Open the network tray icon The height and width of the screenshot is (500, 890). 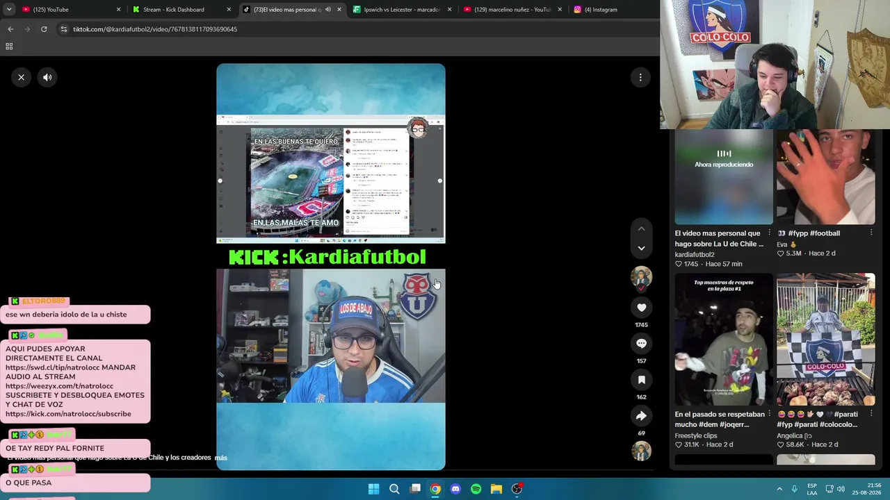pos(830,490)
